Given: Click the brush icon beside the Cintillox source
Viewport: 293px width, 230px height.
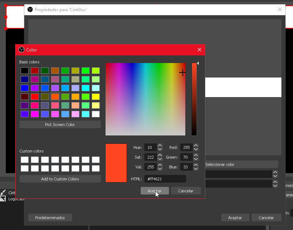Looking at the screenshot, I should coord(3,192).
